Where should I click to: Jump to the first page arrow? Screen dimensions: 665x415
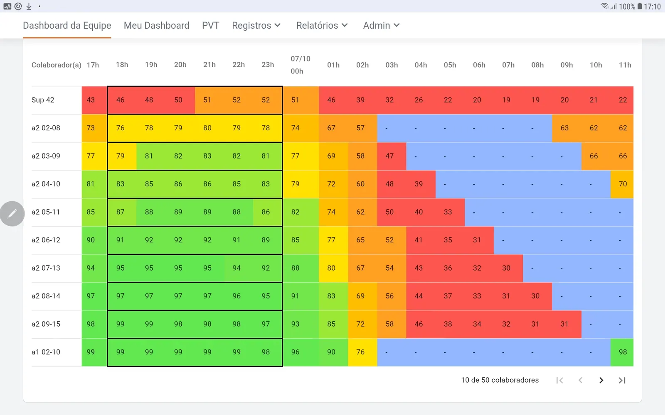(559, 380)
